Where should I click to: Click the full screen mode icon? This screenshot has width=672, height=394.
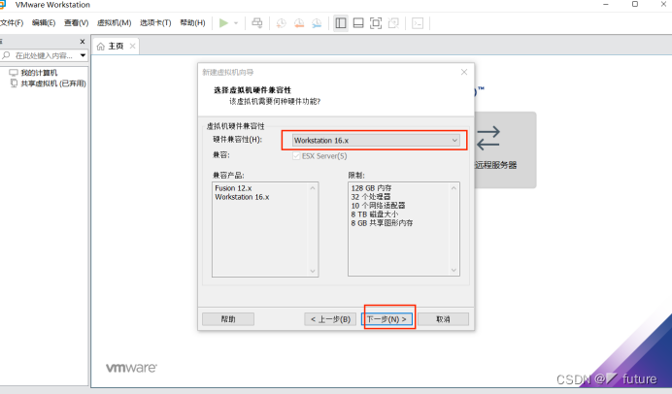[x=376, y=23]
